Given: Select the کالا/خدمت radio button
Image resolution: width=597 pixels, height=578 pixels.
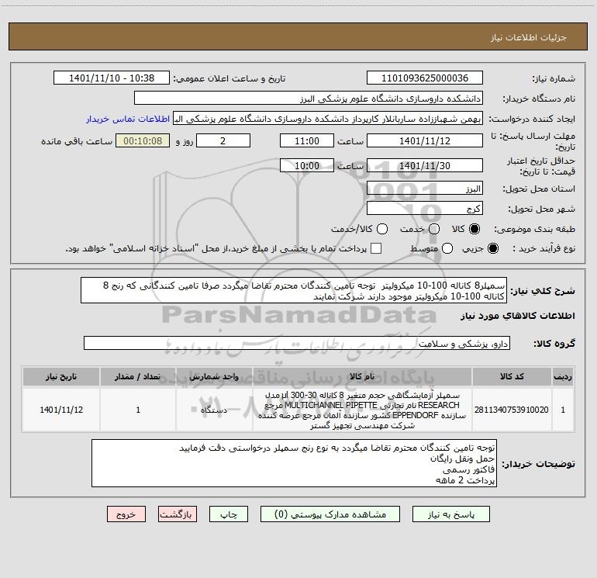Looking at the screenshot, I should [x=382, y=229].
